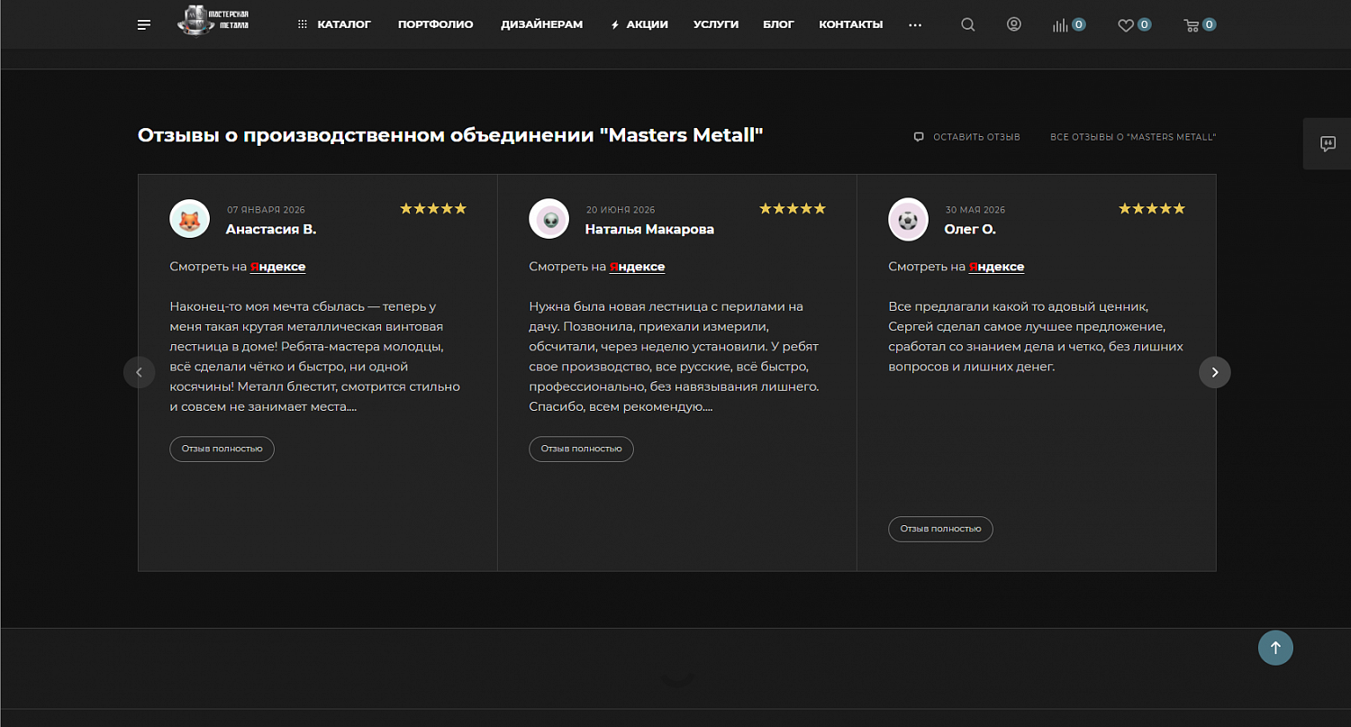1351x727 pixels.
Task: Open Яндекс link in Анастасия В. review
Action: point(278,267)
